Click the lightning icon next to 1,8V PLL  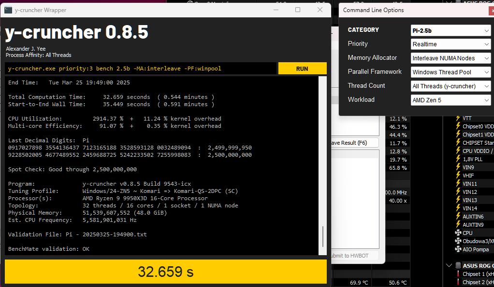point(458,159)
